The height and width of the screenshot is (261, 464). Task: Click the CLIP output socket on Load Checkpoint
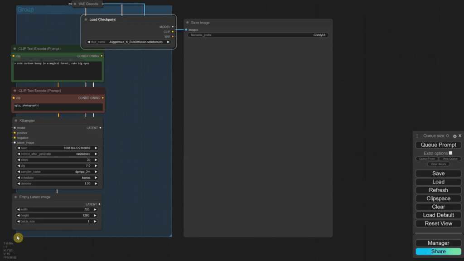173,32
